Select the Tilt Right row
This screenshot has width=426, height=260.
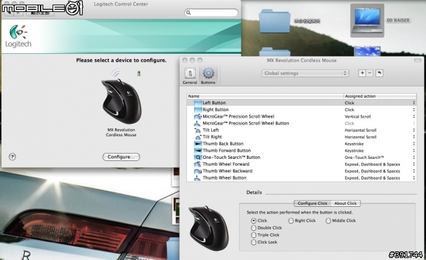click(302, 137)
